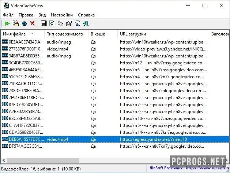The image size is (230, 173).
Task: Click the rr10---sn-n8v7znze googlevideo URL
Action: [x=163, y=119]
